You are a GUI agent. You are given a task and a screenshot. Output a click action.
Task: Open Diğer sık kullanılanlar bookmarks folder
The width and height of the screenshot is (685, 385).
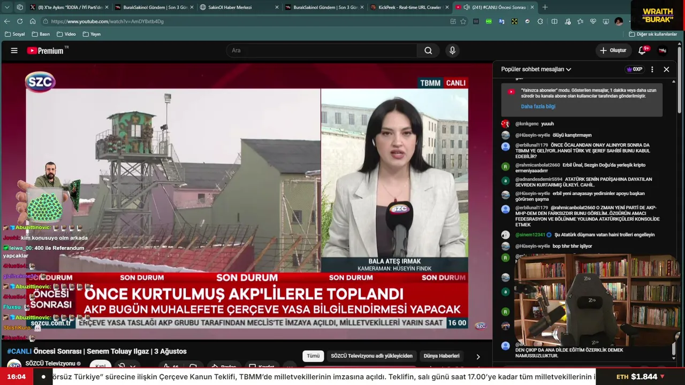653,34
